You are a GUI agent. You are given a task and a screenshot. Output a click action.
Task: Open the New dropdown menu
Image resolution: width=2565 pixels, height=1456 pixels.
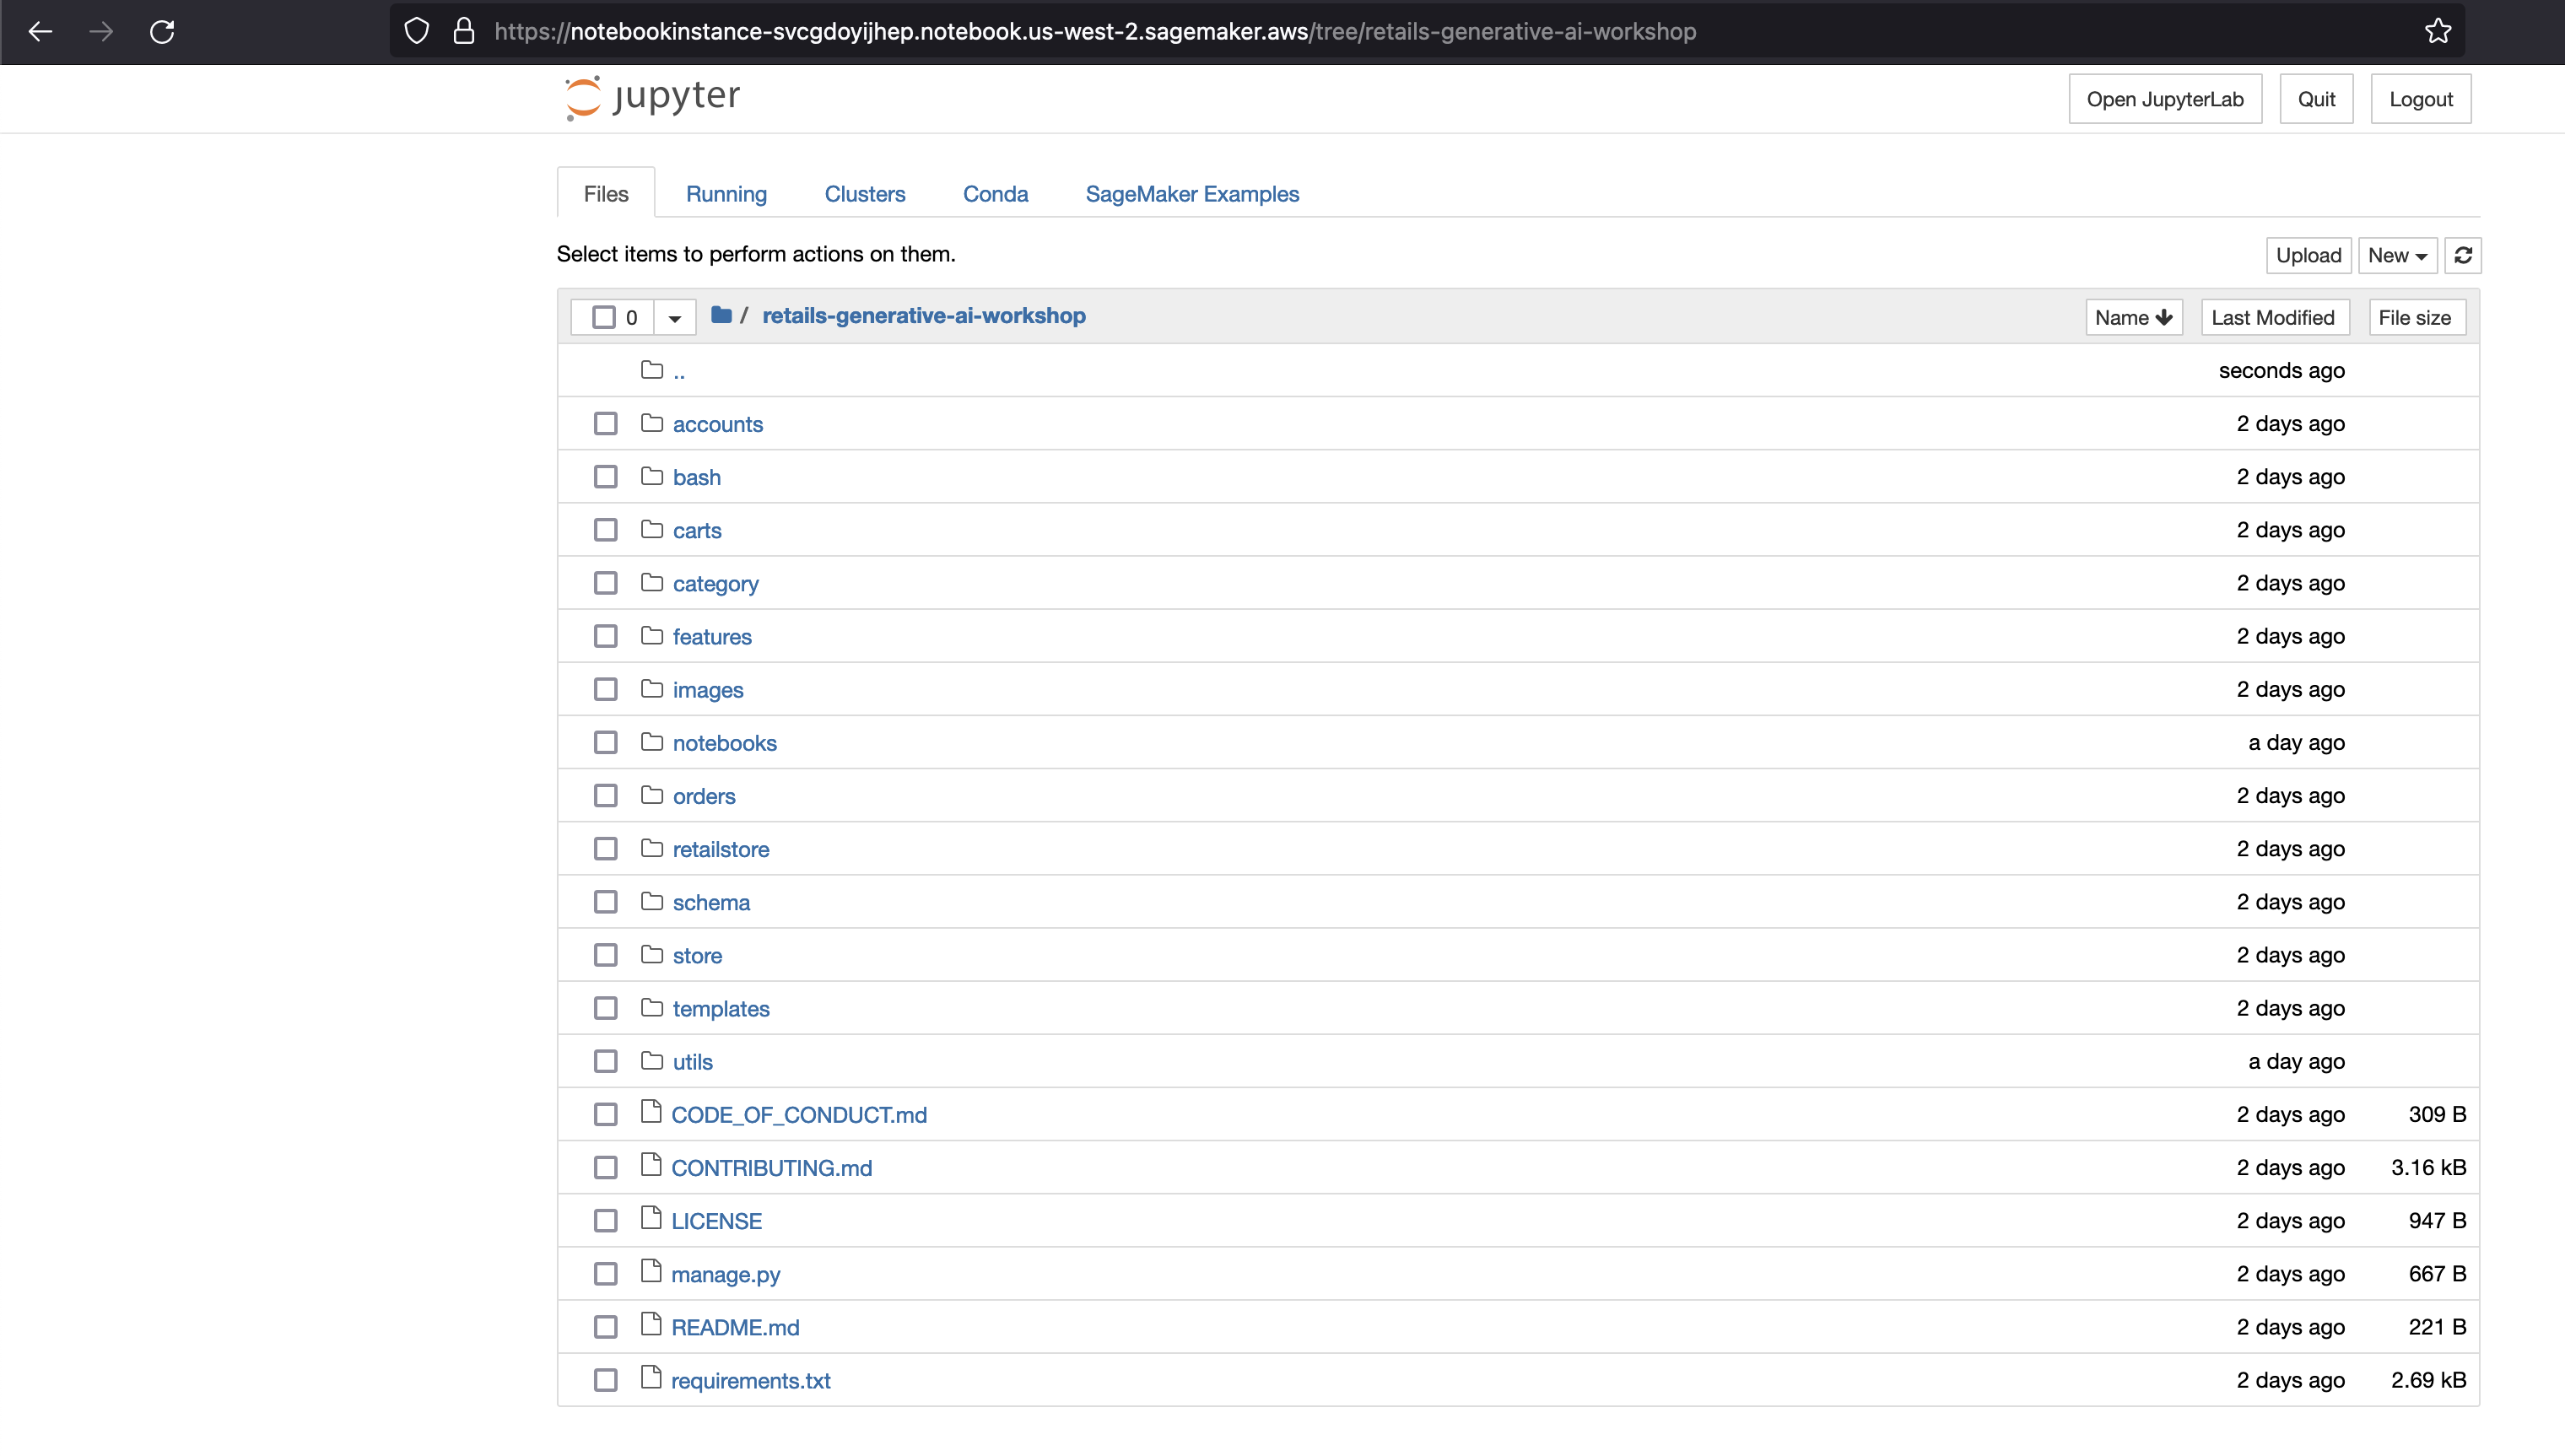pyautogui.click(x=2396, y=256)
